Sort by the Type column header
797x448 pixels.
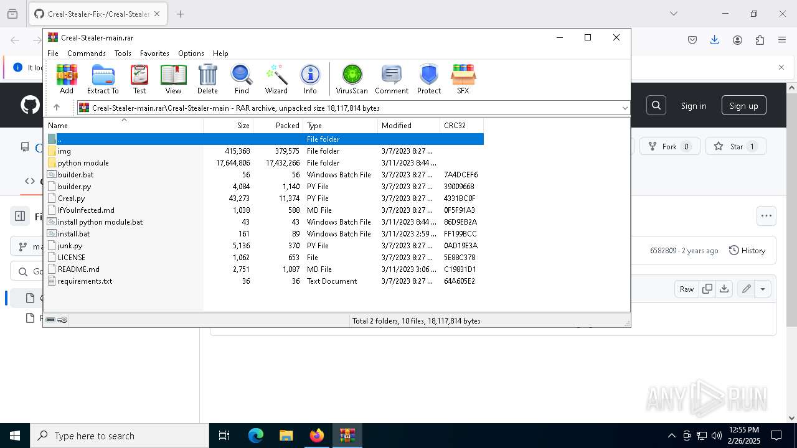click(x=341, y=126)
